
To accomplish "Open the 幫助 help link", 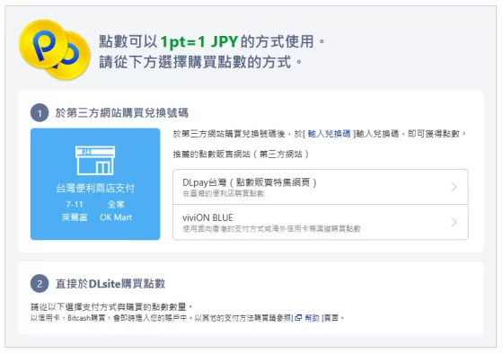I will pyautogui.click(x=312, y=318).
